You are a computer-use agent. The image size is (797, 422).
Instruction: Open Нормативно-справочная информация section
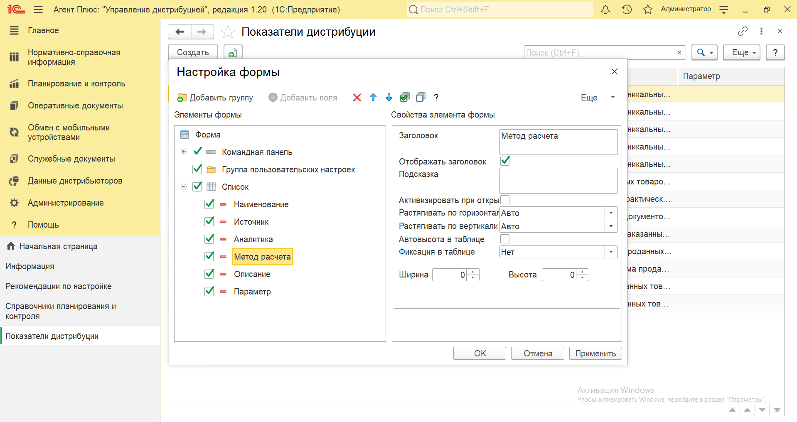[74, 57]
